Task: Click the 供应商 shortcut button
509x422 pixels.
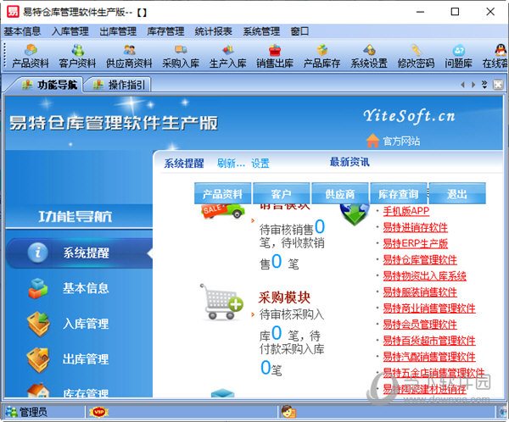Action: tap(340, 194)
